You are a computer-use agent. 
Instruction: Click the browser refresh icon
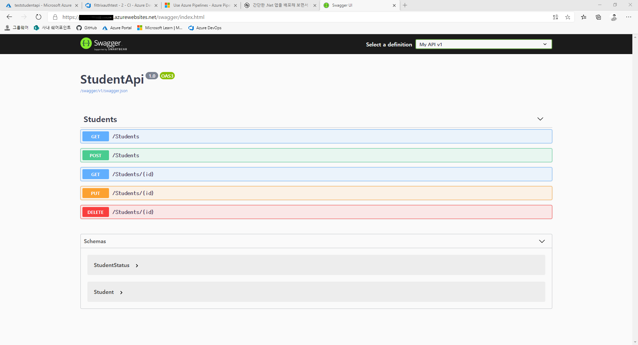click(x=39, y=17)
